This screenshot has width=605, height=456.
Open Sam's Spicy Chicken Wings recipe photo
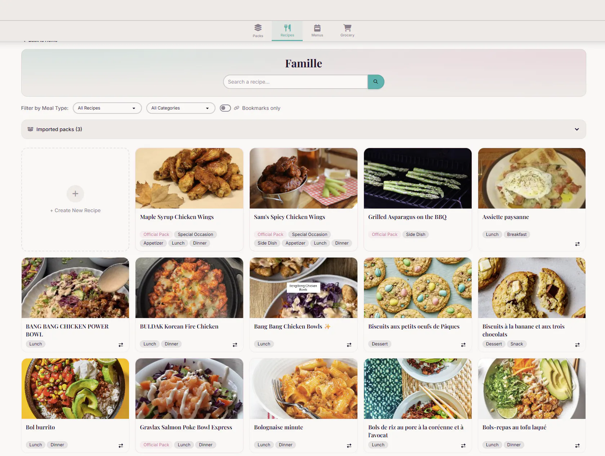coord(303,178)
